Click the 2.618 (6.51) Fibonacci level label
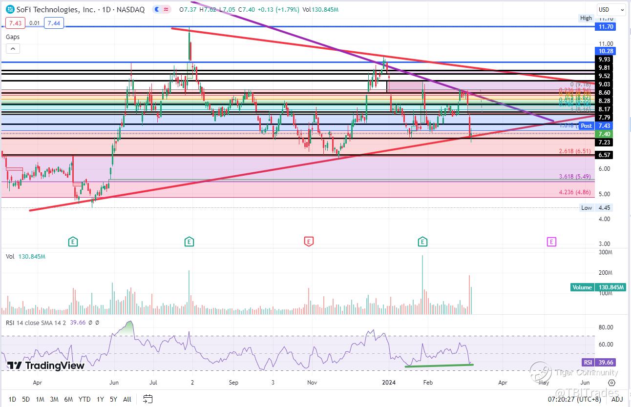This screenshot has height=407, width=631. pyautogui.click(x=575, y=152)
